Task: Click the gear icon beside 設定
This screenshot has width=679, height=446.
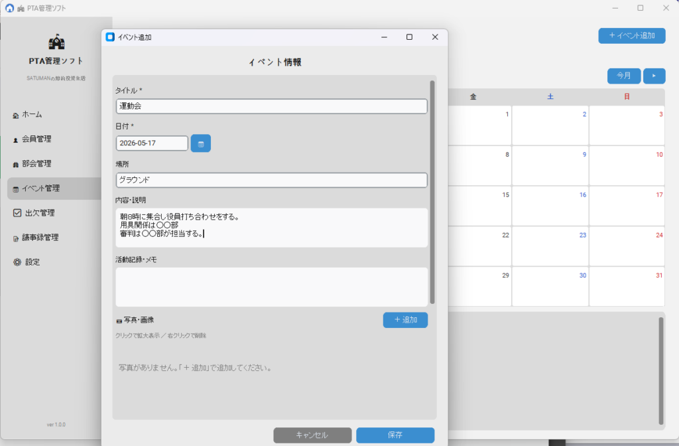Action: [17, 262]
